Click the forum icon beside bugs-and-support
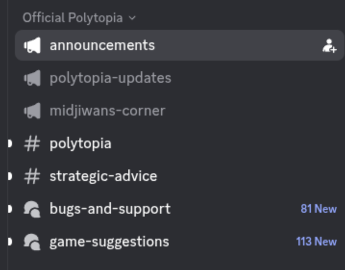Image resolution: width=345 pixels, height=270 pixels. [32, 209]
